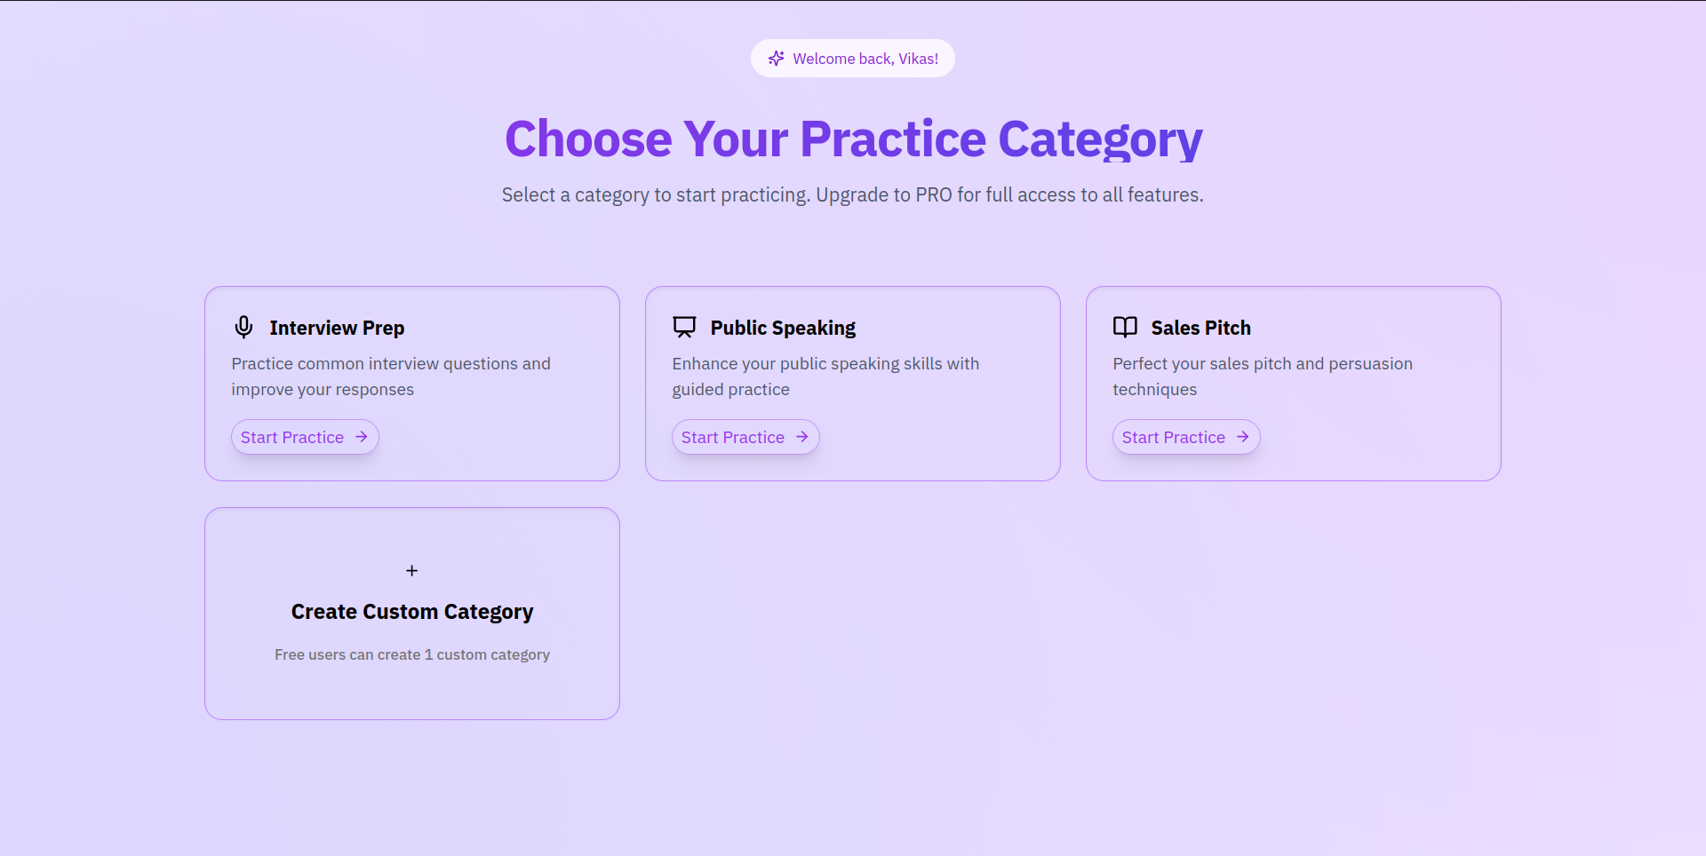Click the Sales Pitch description text

[x=1262, y=376]
